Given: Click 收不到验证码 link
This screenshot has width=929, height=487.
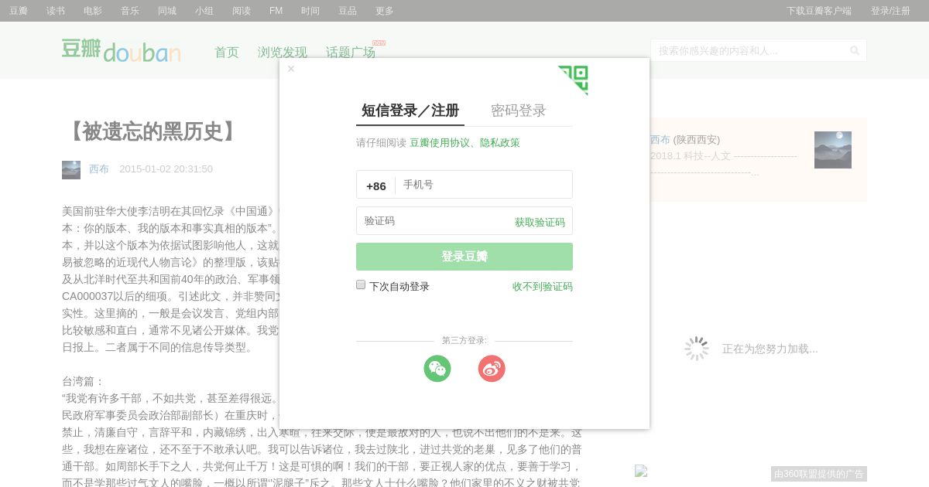Looking at the screenshot, I should (543, 286).
